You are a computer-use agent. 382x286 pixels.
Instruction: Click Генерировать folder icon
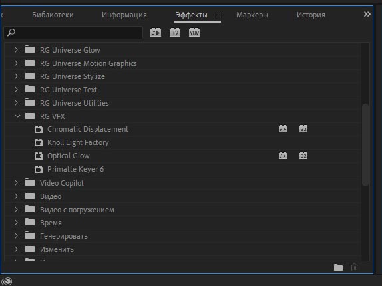coord(30,235)
